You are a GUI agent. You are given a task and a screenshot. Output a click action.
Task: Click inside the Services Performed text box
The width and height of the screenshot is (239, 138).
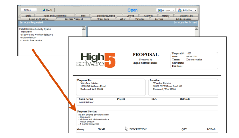pyautogui.click(x=141, y=31)
